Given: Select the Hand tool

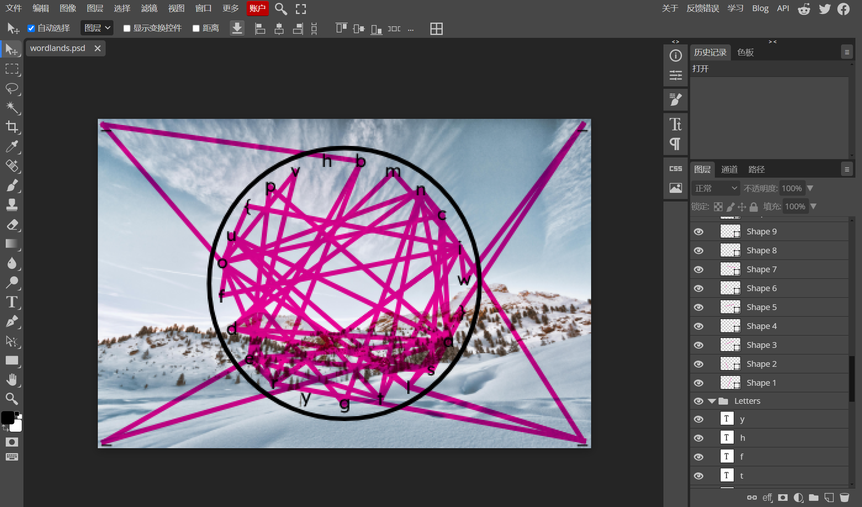Looking at the screenshot, I should tap(12, 380).
